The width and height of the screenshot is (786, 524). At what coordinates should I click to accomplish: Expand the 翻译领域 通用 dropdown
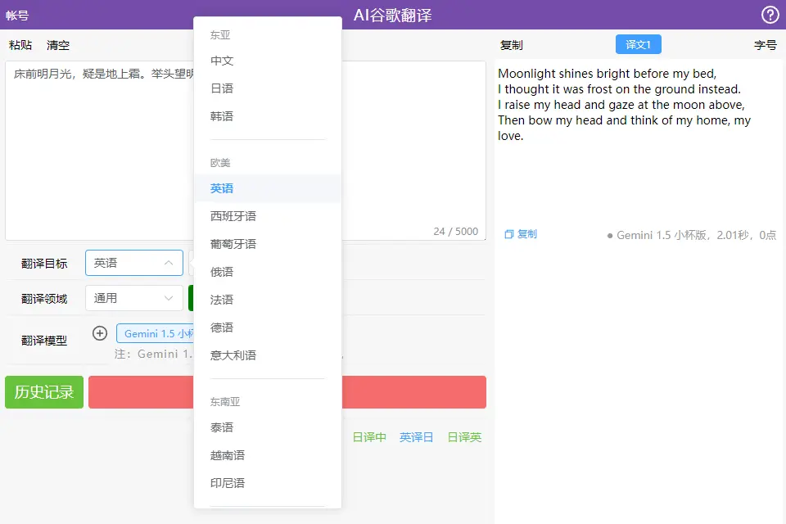[x=133, y=298]
